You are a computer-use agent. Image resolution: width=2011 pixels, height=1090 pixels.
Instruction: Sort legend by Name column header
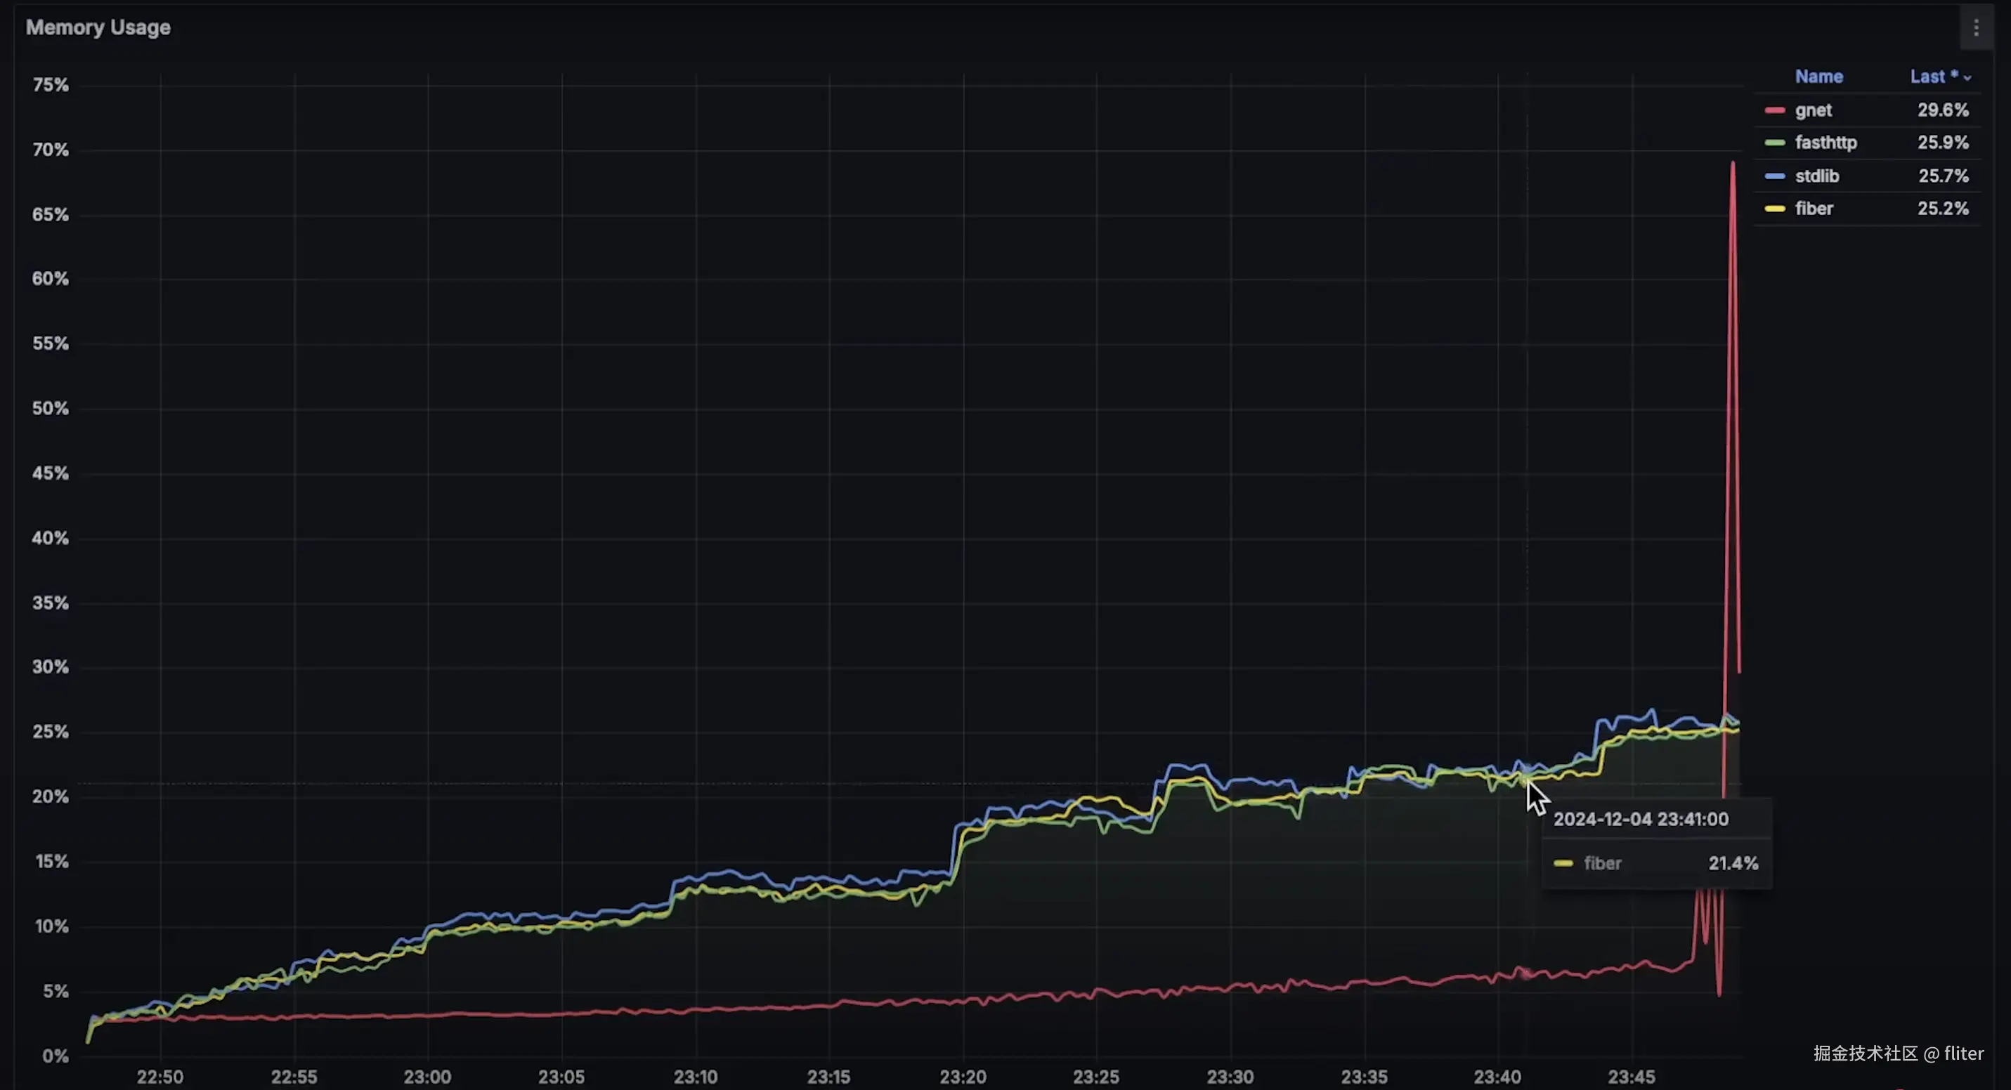tap(1818, 77)
